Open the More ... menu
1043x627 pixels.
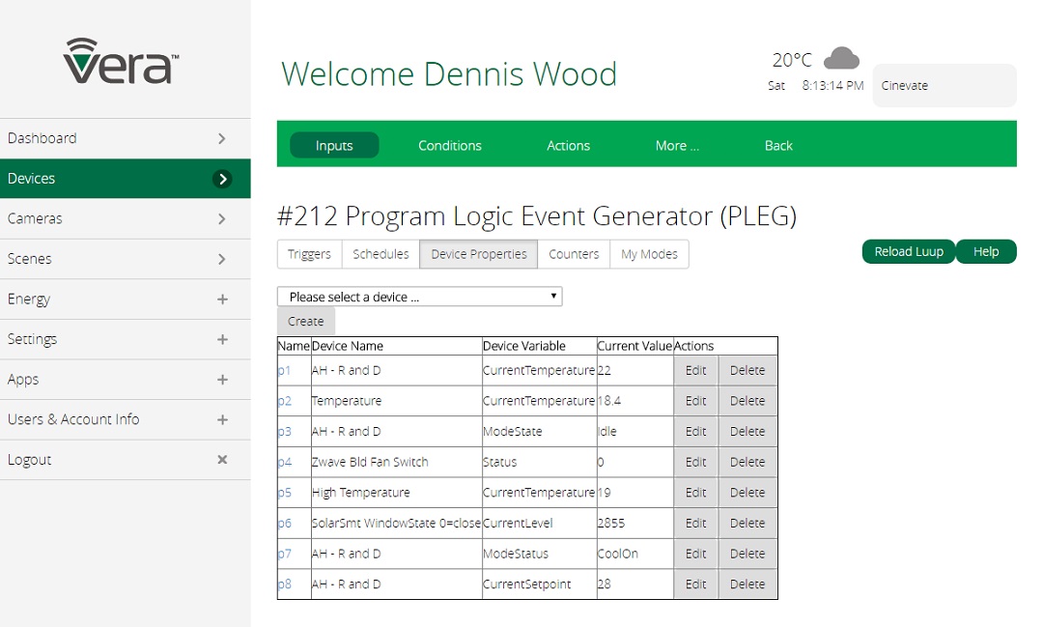click(x=677, y=145)
